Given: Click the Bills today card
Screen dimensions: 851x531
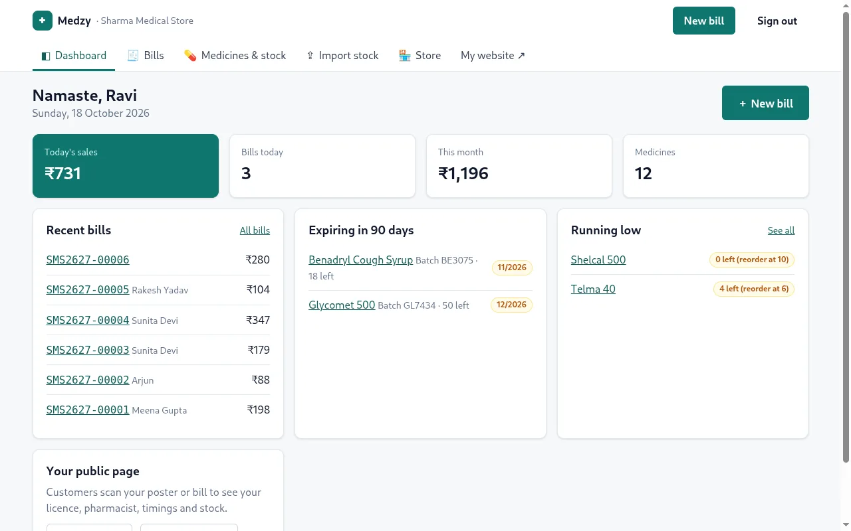Looking at the screenshot, I should [x=322, y=166].
